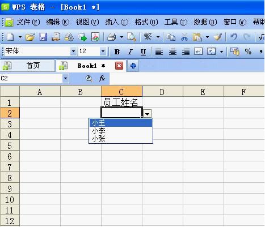This screenshot has height=227, width=265.
Task: Open the cell C2 validation dropdown arrow
Action: coord(147,114)
